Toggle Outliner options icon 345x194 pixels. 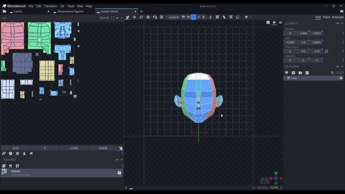click(307, 73)
